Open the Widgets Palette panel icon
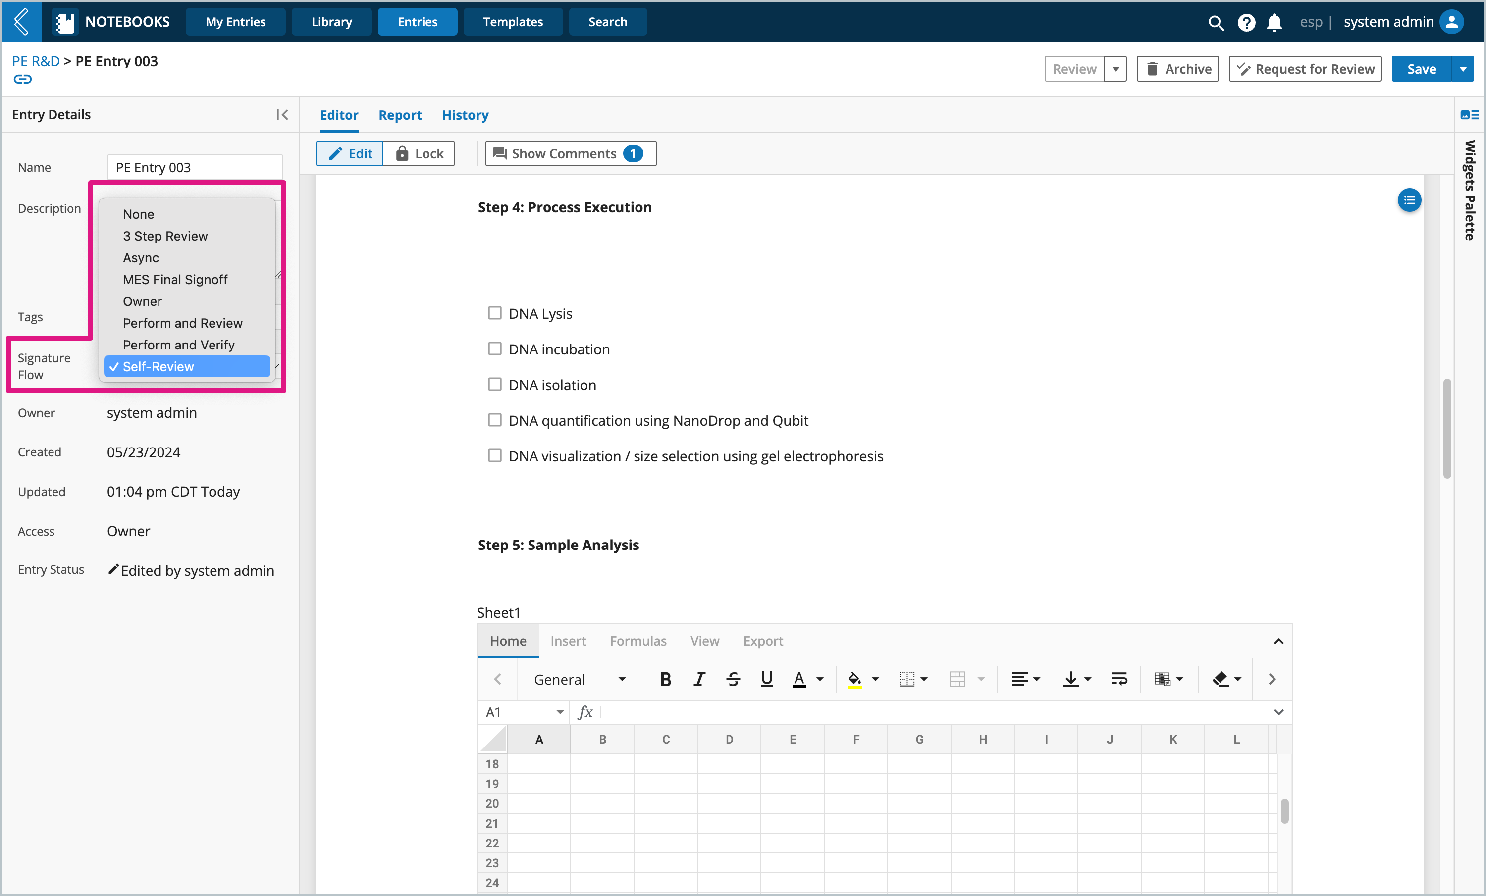Viewport: 1486px width, 896px height. click(x=1469, y=114)
